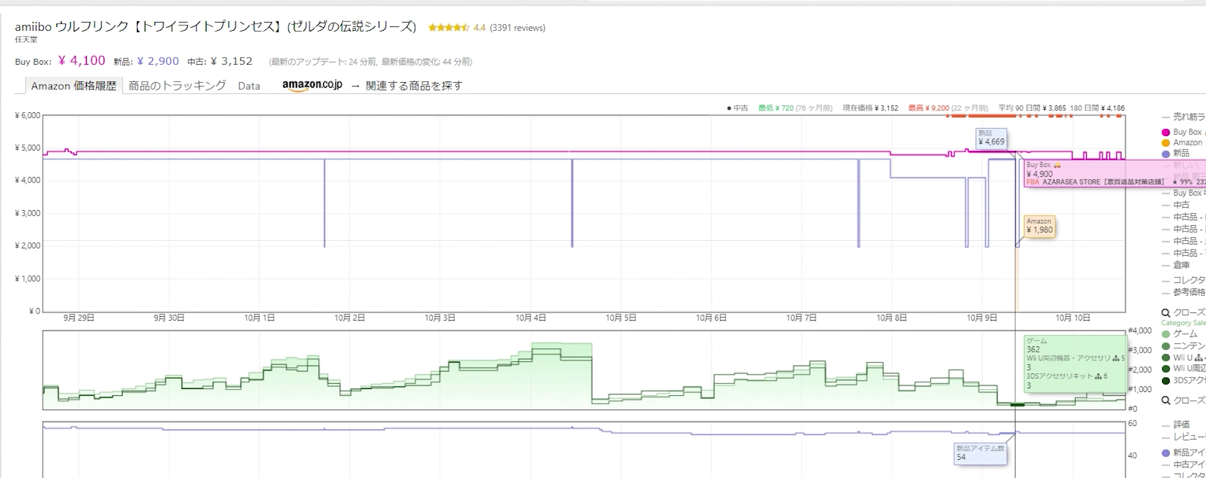Click the 関連する商品を探す link

click(x=414, y=86)
